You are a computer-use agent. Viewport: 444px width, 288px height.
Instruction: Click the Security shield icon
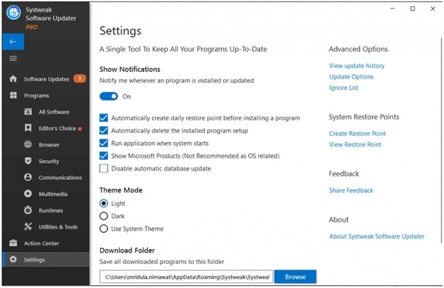28,161
